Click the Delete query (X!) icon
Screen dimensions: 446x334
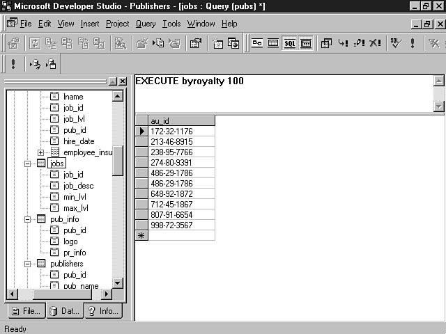(x=376, y=43)
